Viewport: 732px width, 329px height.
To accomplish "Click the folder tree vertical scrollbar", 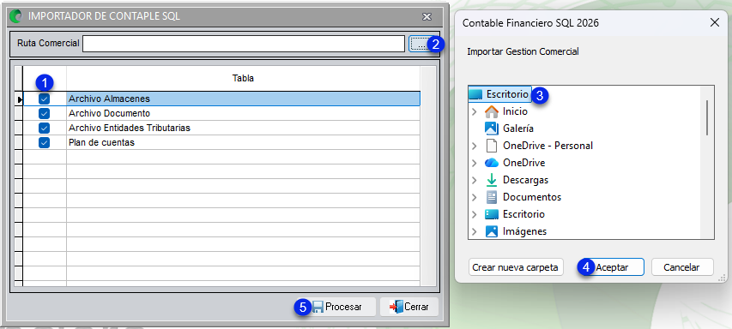I will coord(707,117).
